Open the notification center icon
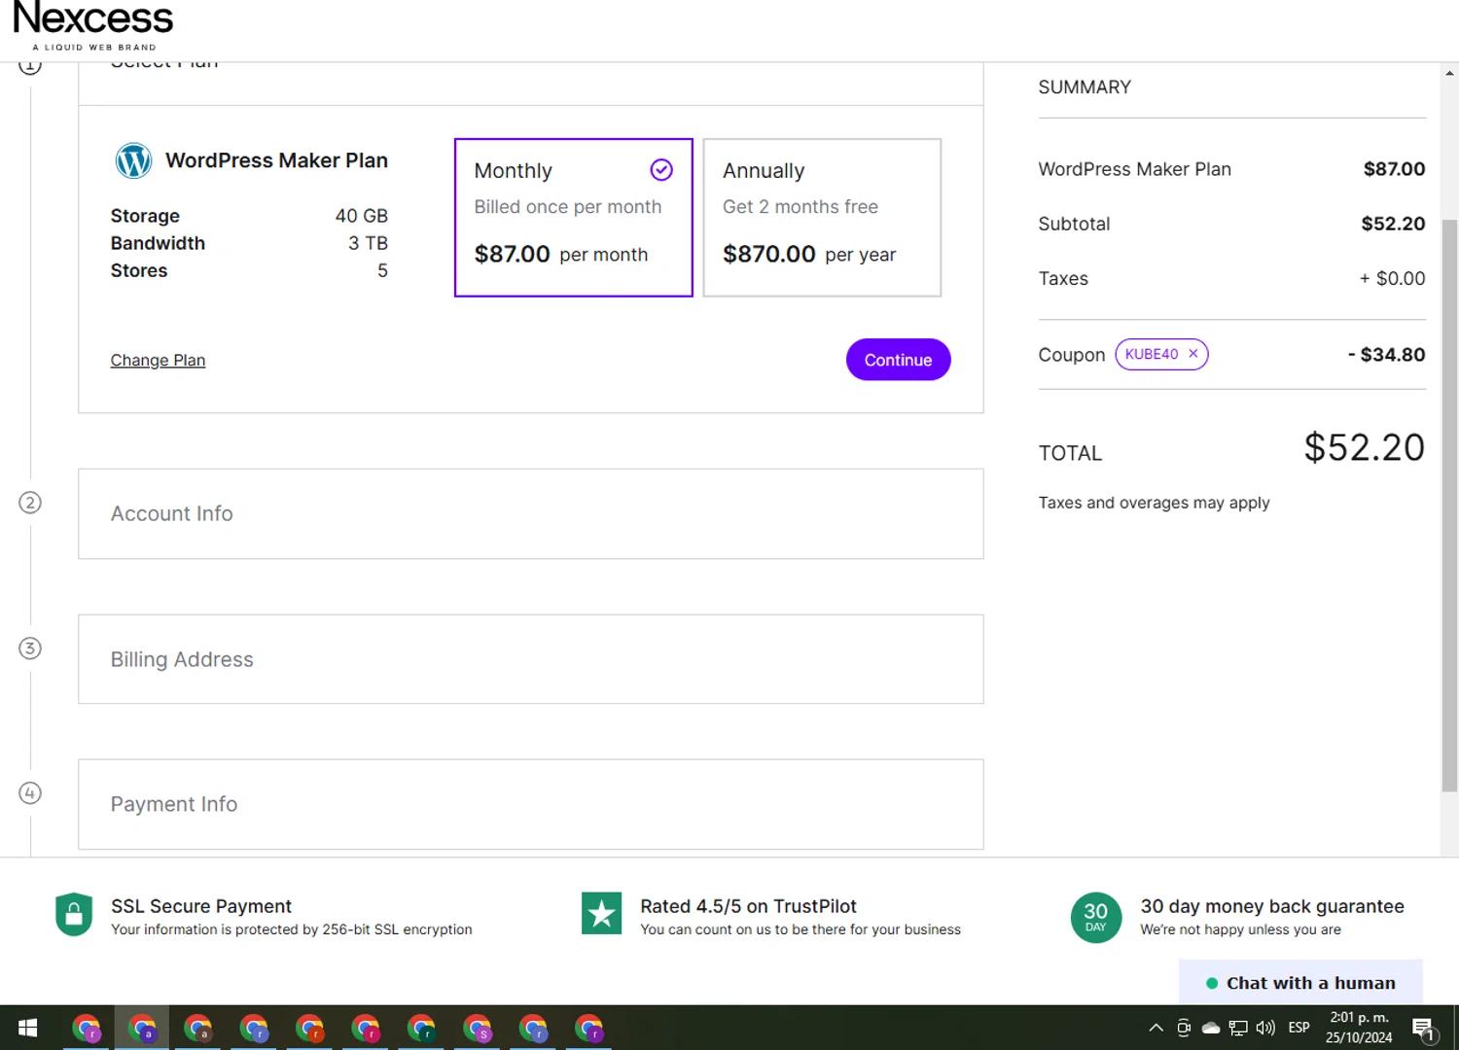 pos(1425,1029)
